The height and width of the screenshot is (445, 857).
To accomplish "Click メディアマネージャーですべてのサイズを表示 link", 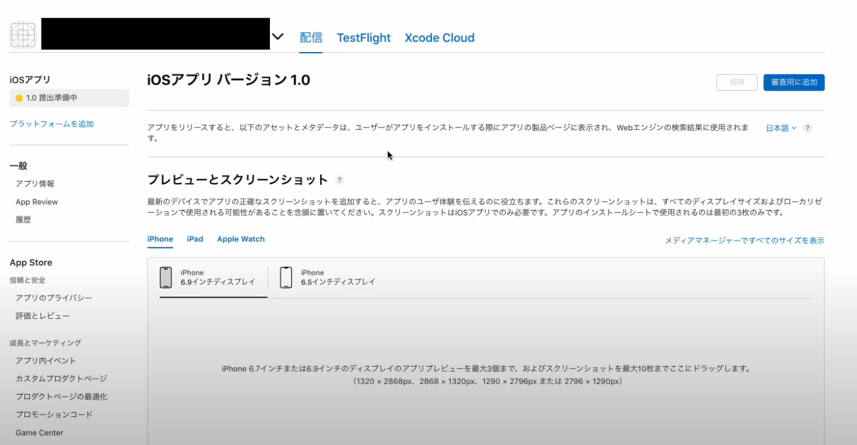I will 744,241.
